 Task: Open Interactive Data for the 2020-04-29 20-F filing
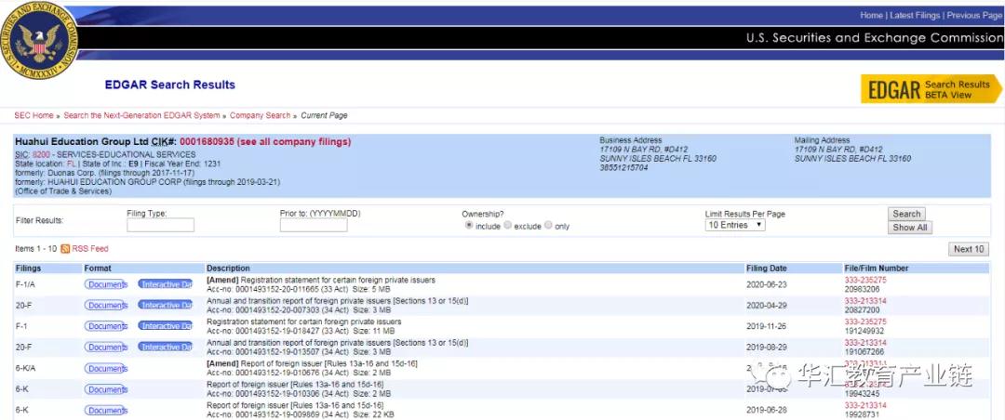166,306
